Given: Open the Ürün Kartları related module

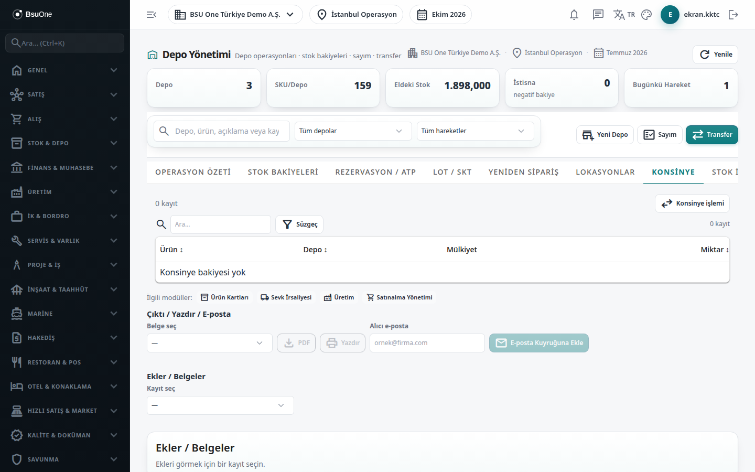Looking at the screenshot, I should 225,297.
